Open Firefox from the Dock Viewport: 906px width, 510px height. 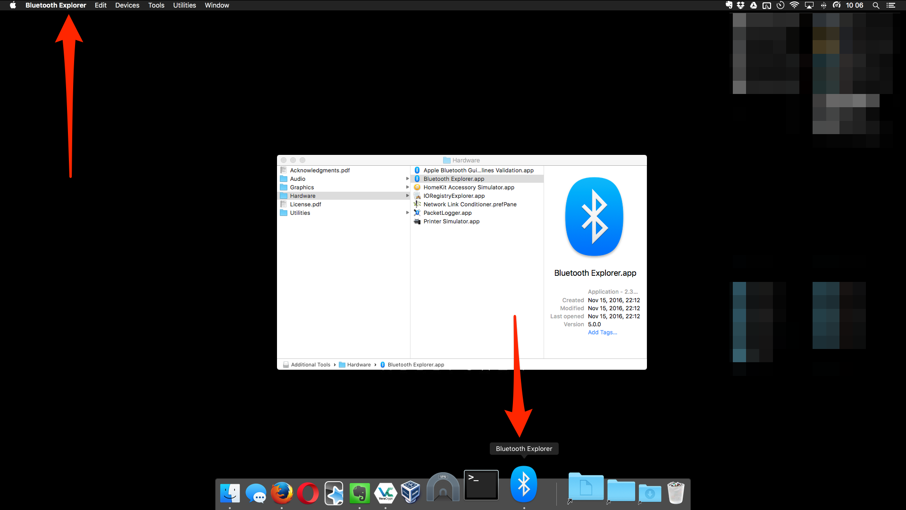[282, 493]
